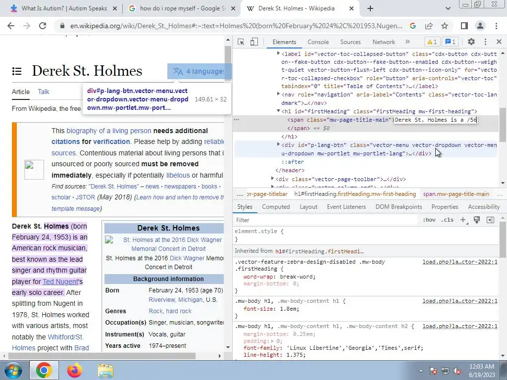Open load.php source link for .firstHeading rule
Screen dimensions: 507x380
click(x=460, y=262)
